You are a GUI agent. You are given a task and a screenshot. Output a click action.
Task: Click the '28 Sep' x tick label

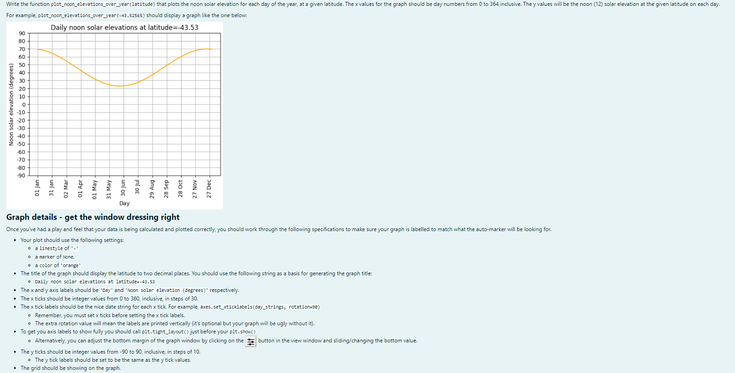[x=166, y=189]
